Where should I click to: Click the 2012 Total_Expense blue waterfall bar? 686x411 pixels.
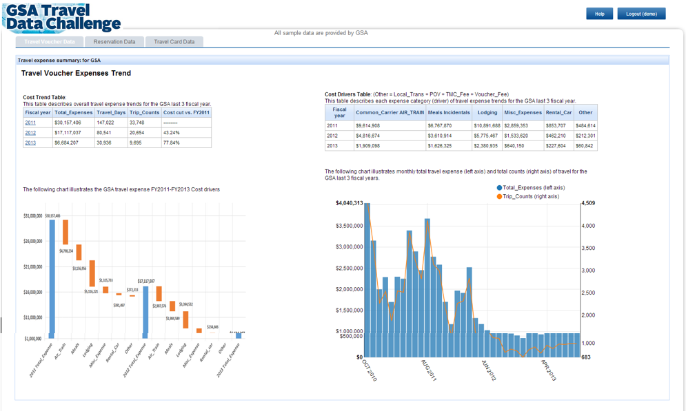(x=145, y=313)
